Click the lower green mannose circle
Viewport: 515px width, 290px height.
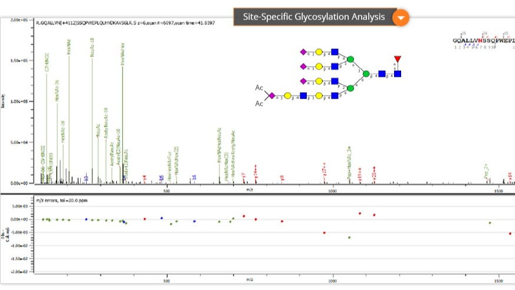[x=350, y=88]
